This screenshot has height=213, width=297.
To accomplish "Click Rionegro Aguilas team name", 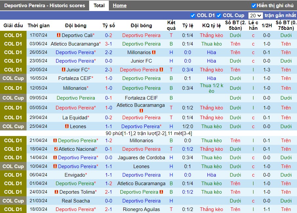I will pos(141,209).
